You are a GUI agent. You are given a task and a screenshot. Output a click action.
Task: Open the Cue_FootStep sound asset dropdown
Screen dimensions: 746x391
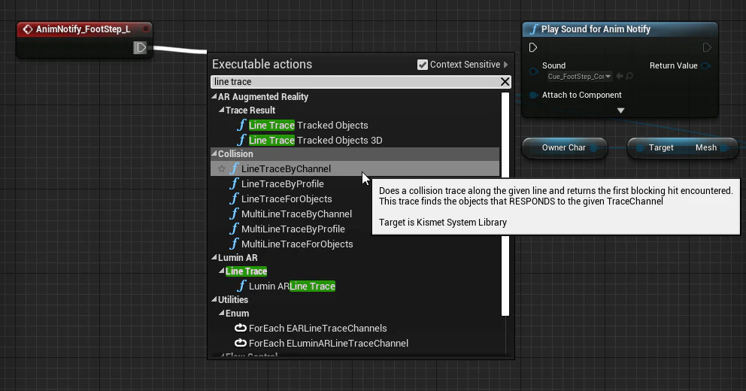click(578, 76)
